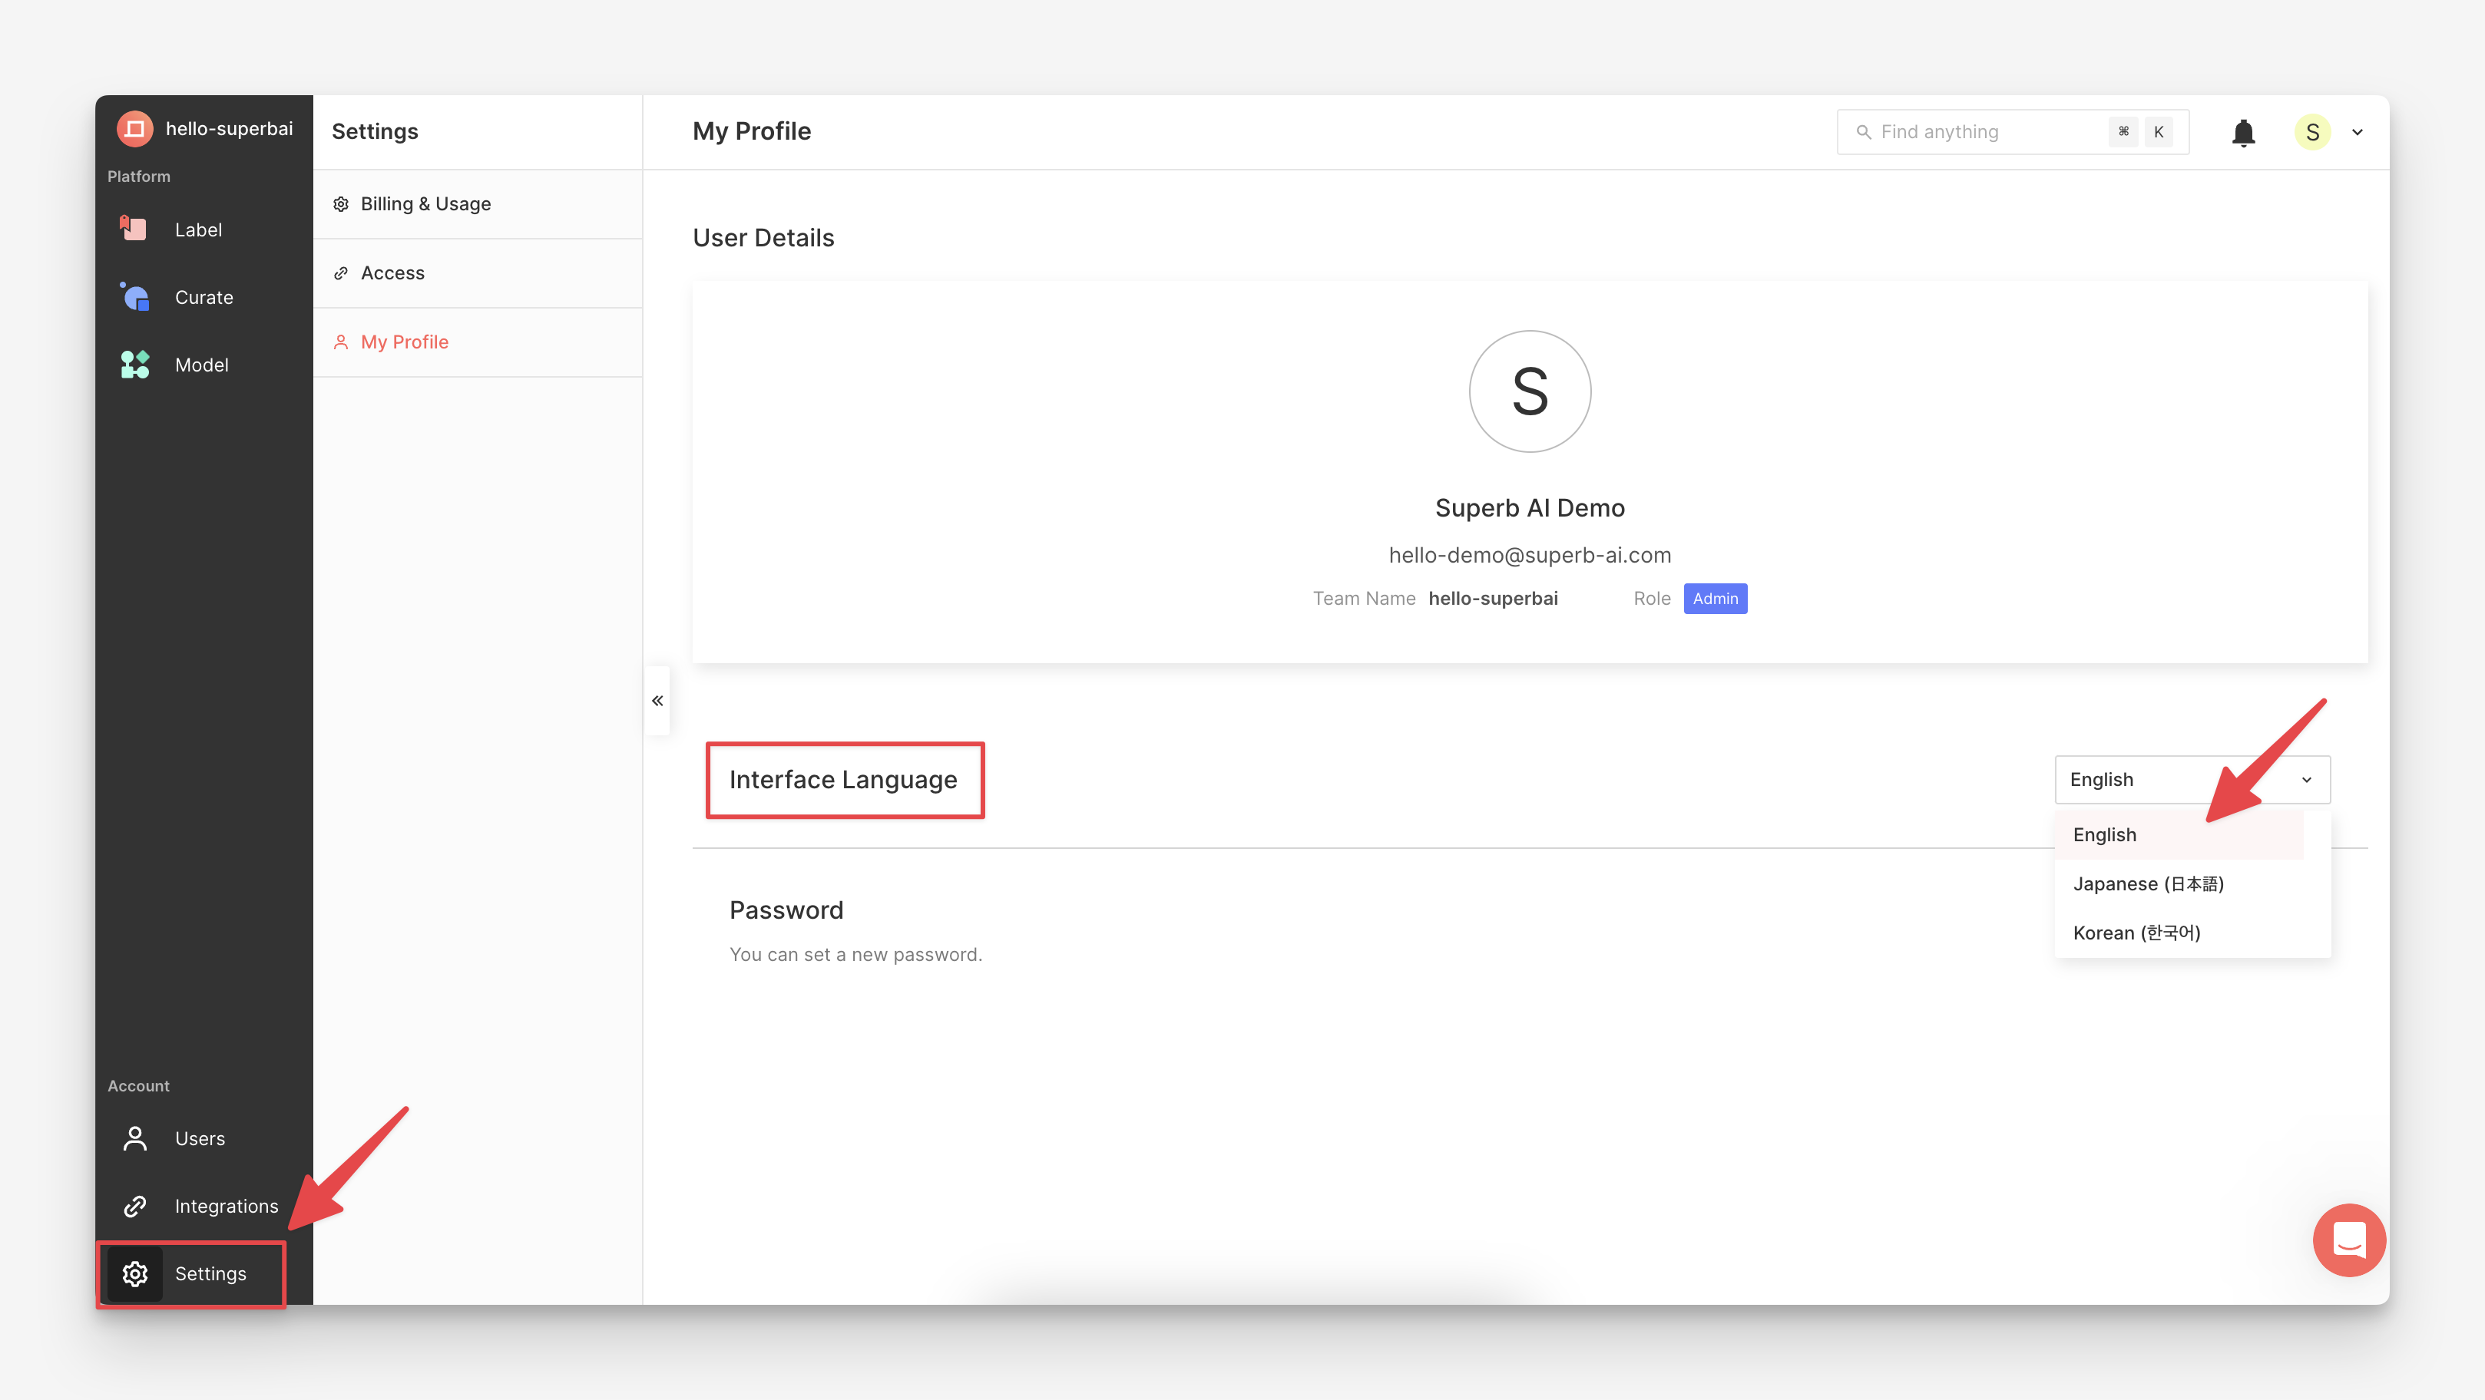Click the large S profile picture

click(x=1529, y=391)
